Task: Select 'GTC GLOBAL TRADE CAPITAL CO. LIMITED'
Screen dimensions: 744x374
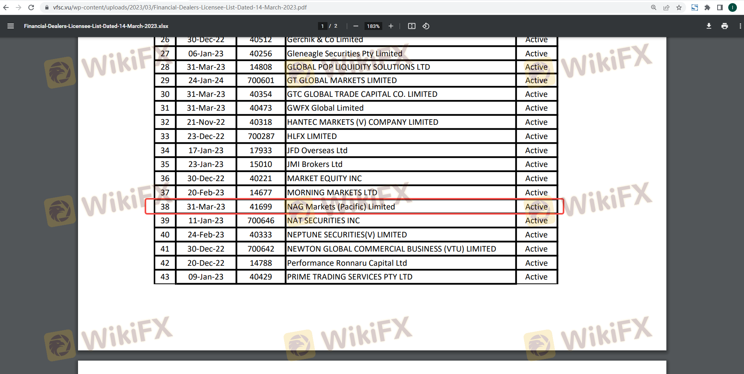Action: [x=362, y=94]
